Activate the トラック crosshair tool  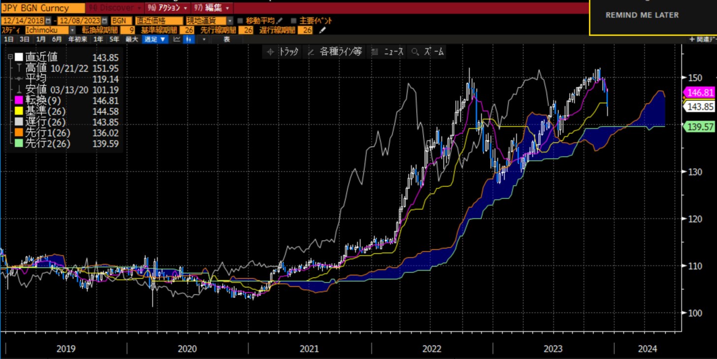click(x=283, y=52)
